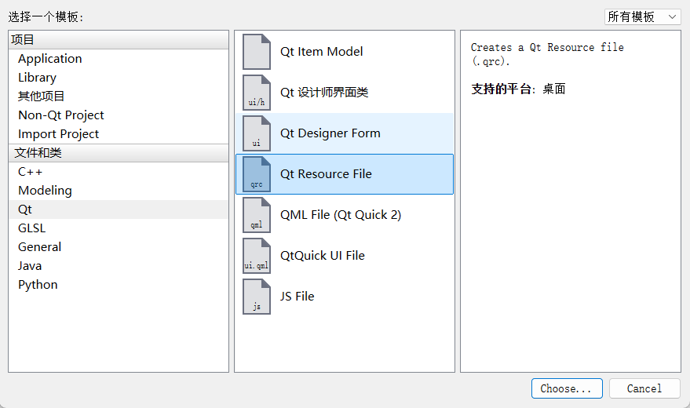
Task: Select Library in the project list
Action: point(119,78)
